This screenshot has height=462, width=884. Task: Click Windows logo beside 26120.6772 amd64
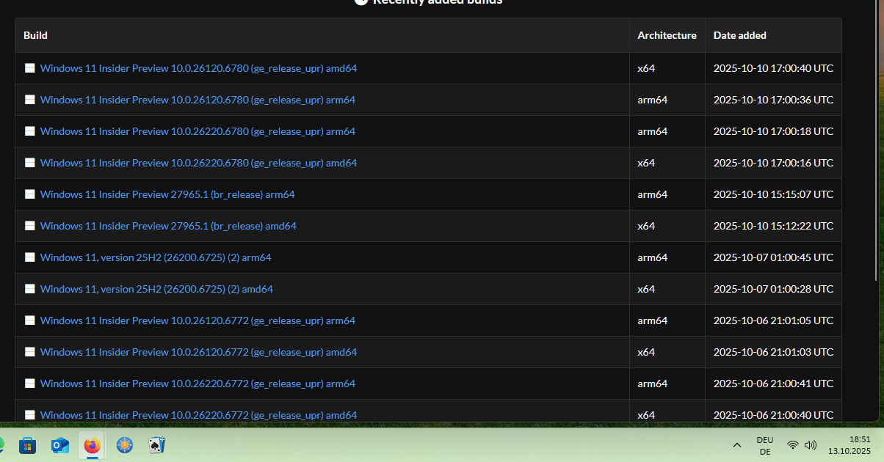[30, 352]
